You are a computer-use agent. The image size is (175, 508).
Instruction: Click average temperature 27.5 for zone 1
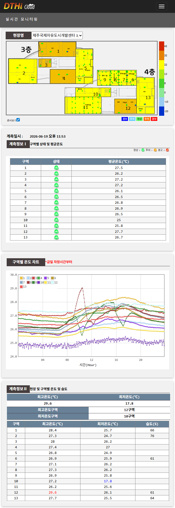coord(119,168)
